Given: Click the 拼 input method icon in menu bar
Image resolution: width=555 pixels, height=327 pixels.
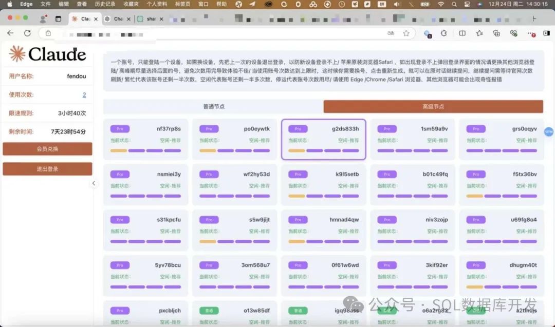Looking at the screenshot, I should click(x=381, y=4).
